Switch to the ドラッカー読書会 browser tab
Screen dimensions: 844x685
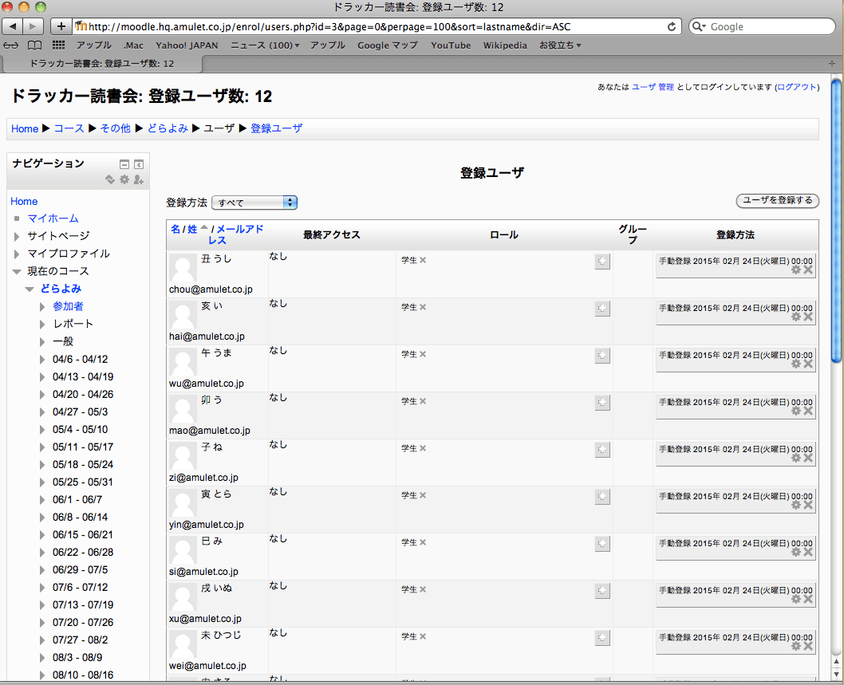click(102, 64)
